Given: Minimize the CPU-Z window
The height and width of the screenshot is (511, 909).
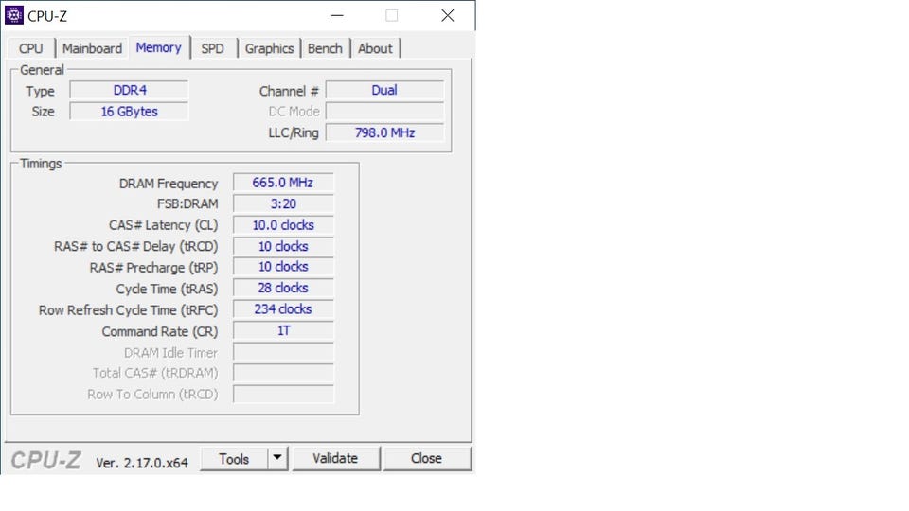Looking at the screenshot, I should 337,16.
